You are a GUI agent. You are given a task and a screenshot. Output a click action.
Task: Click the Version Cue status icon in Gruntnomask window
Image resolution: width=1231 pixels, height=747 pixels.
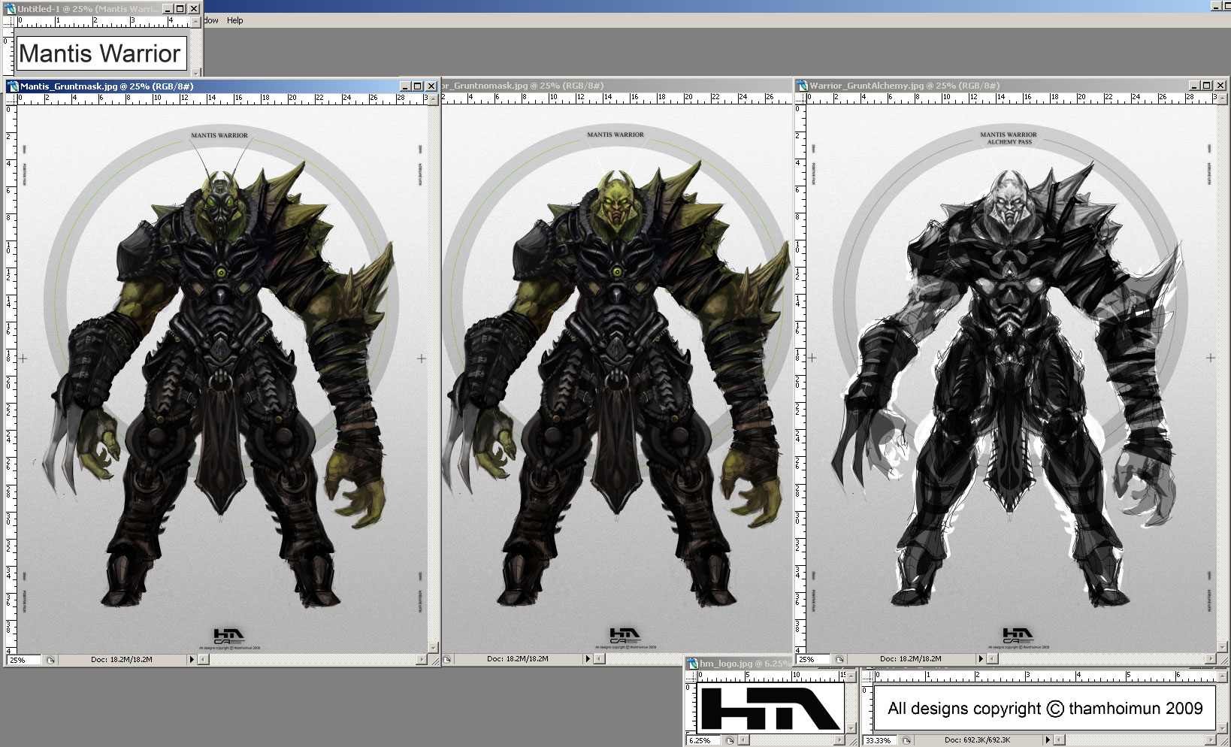[447, 659]
